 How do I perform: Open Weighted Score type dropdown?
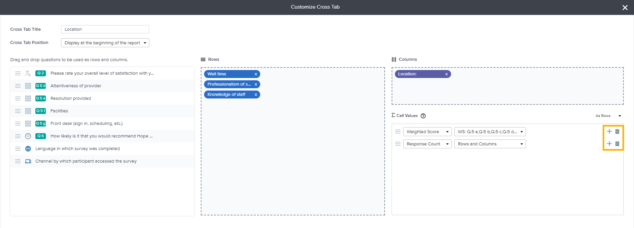click(427, 132)
